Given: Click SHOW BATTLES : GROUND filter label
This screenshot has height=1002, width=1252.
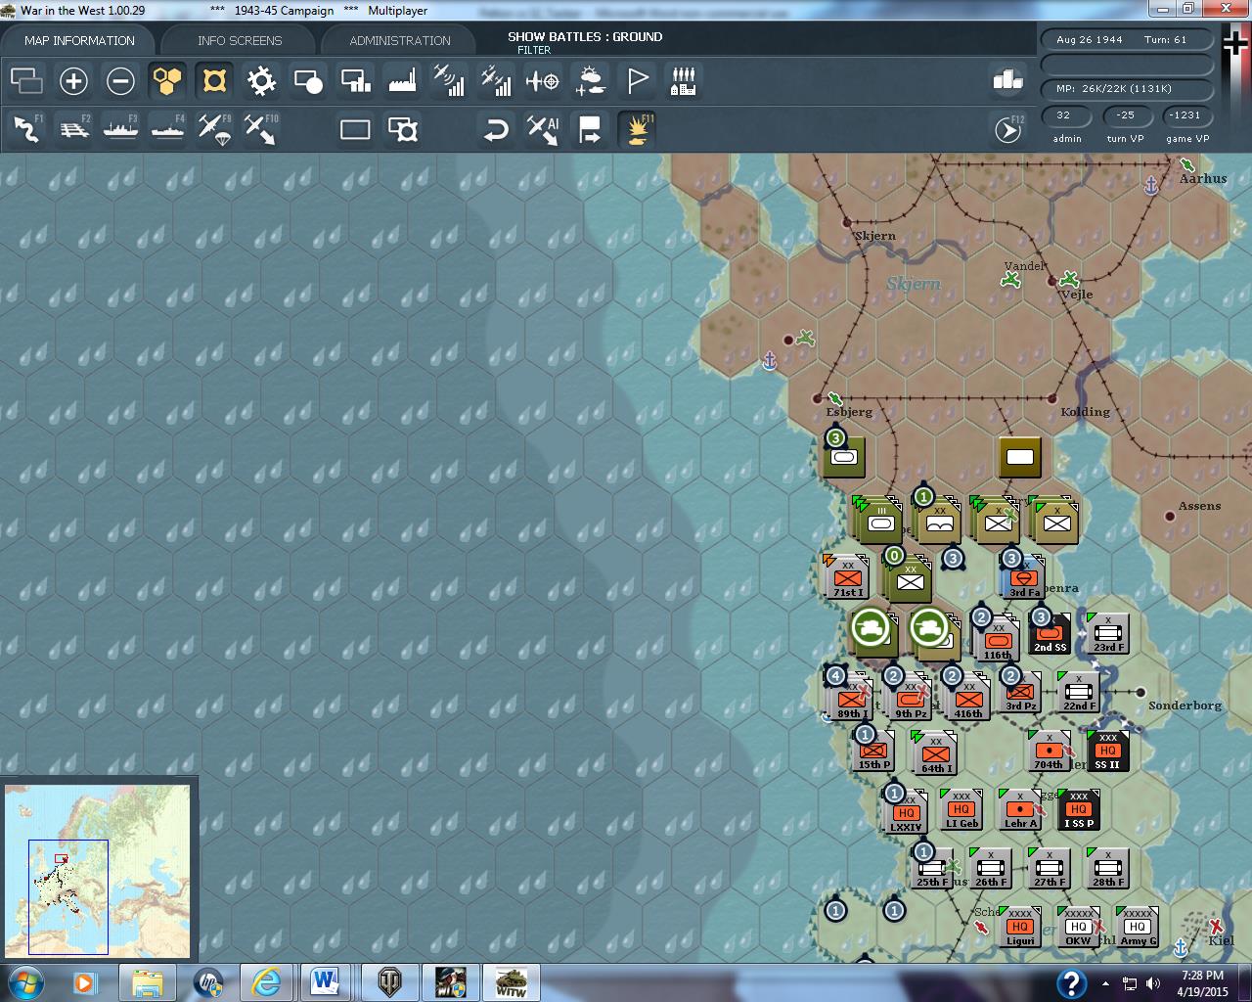Looking at the screenshot, I should click(x=585, y=36).
